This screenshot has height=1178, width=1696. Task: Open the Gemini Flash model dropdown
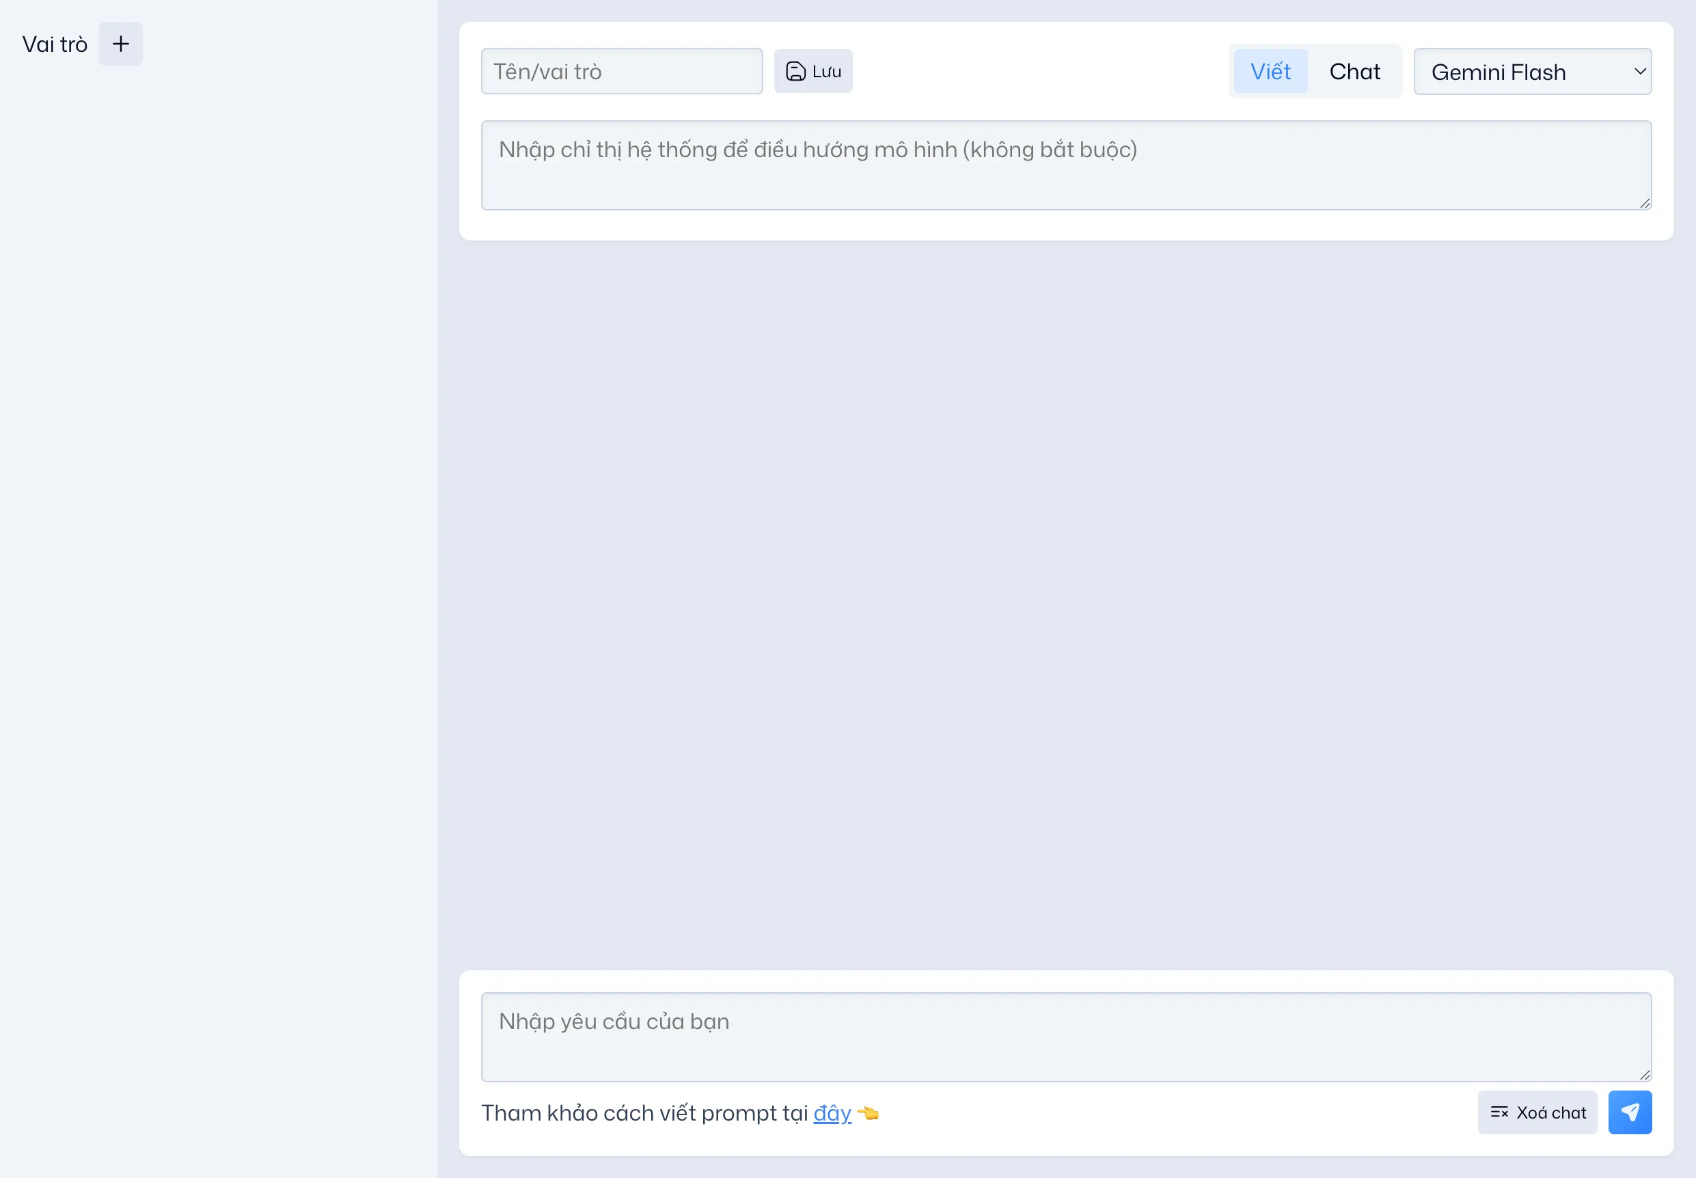(x=1520, y=72)
